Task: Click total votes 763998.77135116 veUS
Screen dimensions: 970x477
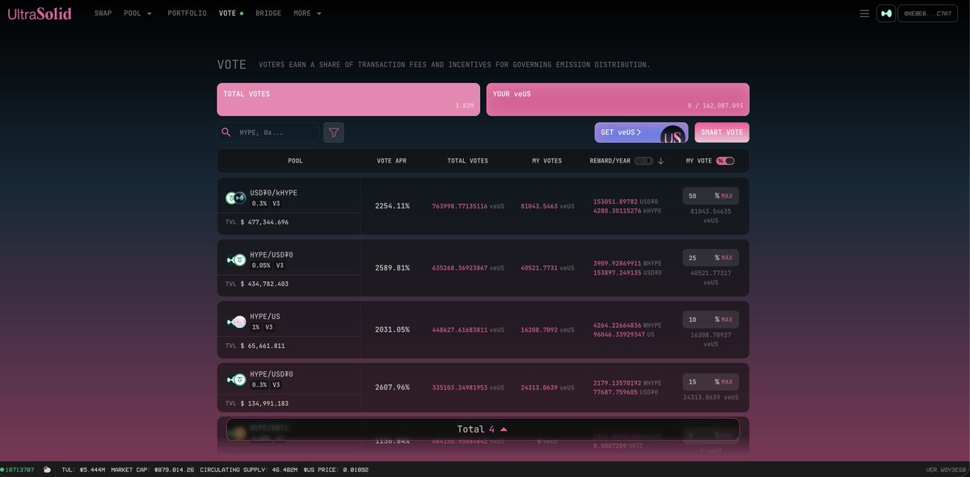Action: click(468, 206)
